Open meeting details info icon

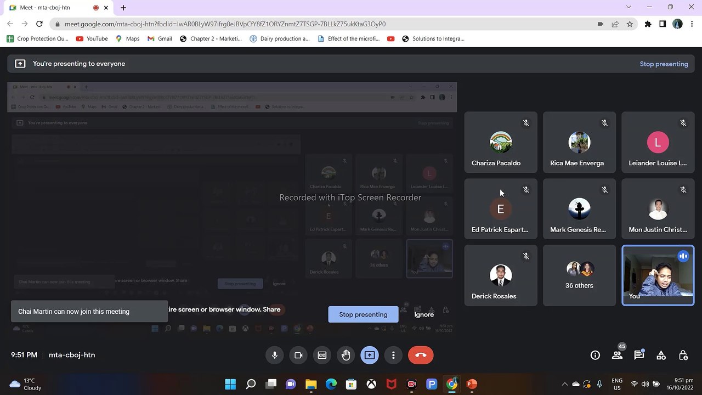pyautogui.click(x=595, y=355)
